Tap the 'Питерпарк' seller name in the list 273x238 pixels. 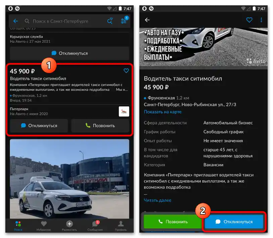pyautogui.click(x=19, y=109)
